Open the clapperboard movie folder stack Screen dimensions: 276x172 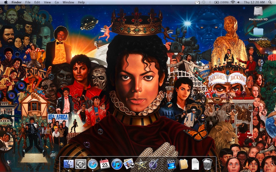(171, 164)
